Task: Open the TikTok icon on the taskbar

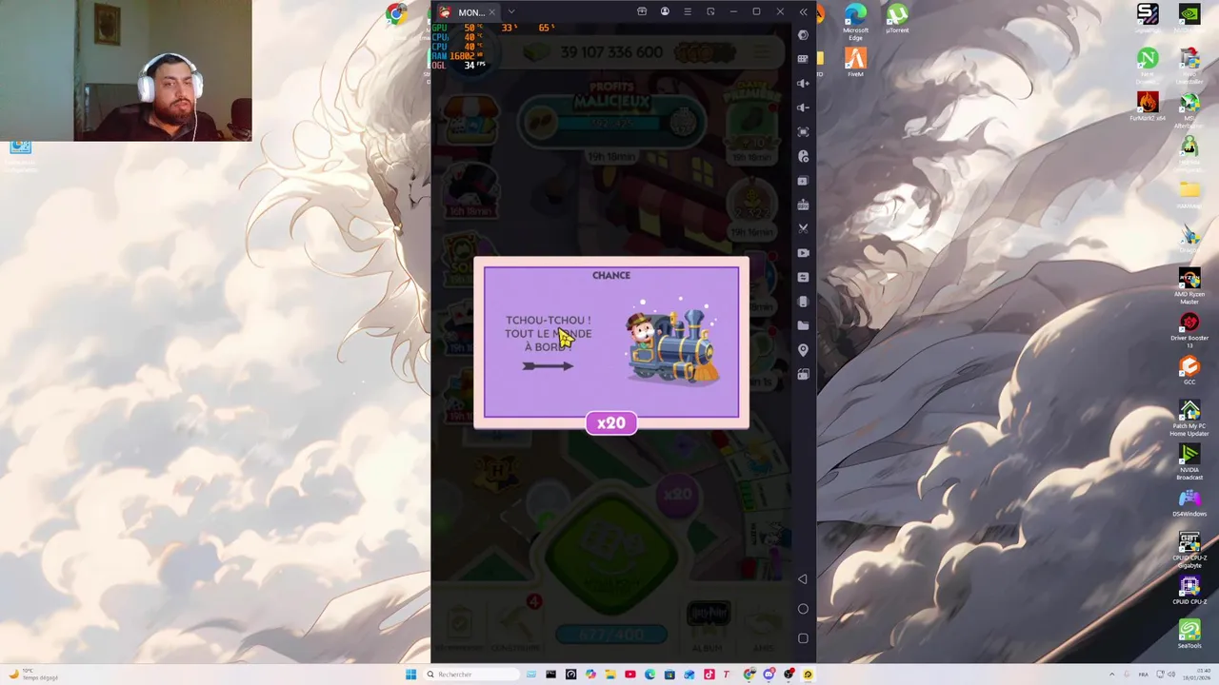Action: 709,675
